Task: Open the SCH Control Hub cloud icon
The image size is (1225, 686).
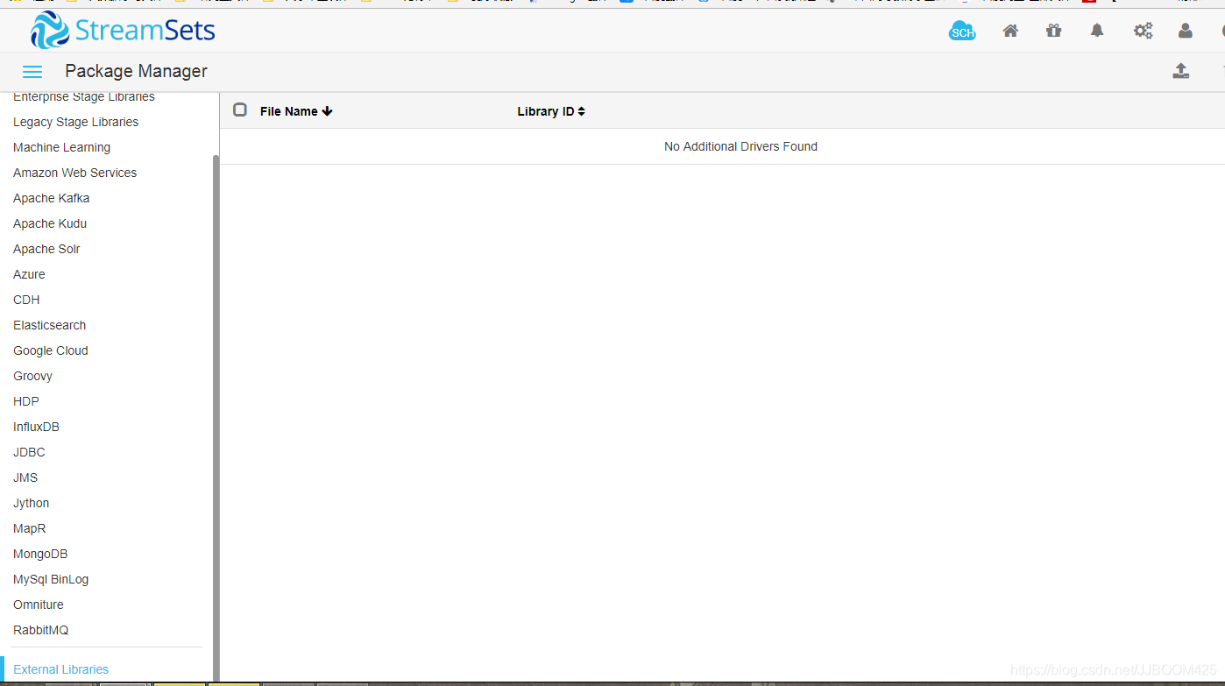Action: pos(962,31)
